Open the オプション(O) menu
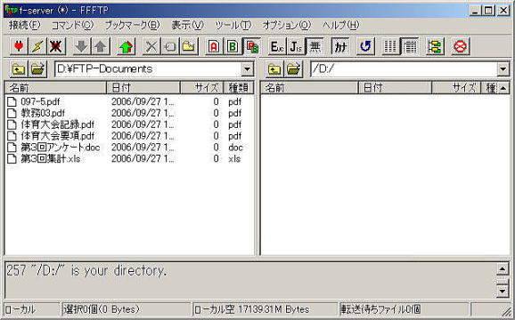 [286, 25]
